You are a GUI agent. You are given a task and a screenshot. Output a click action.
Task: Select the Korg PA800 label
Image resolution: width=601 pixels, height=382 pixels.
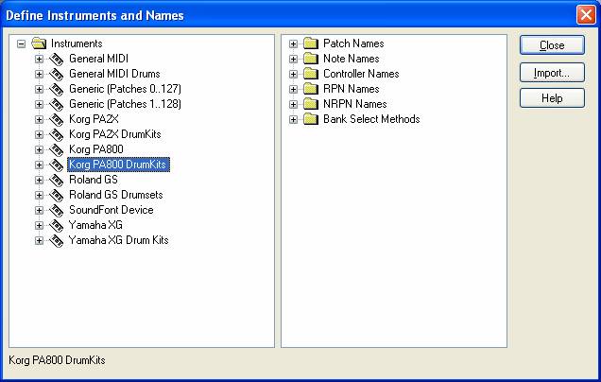click(x=96, y=149)
